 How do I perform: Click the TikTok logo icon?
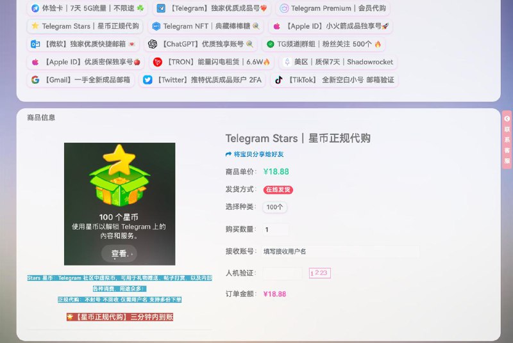[x=279, y=80]
